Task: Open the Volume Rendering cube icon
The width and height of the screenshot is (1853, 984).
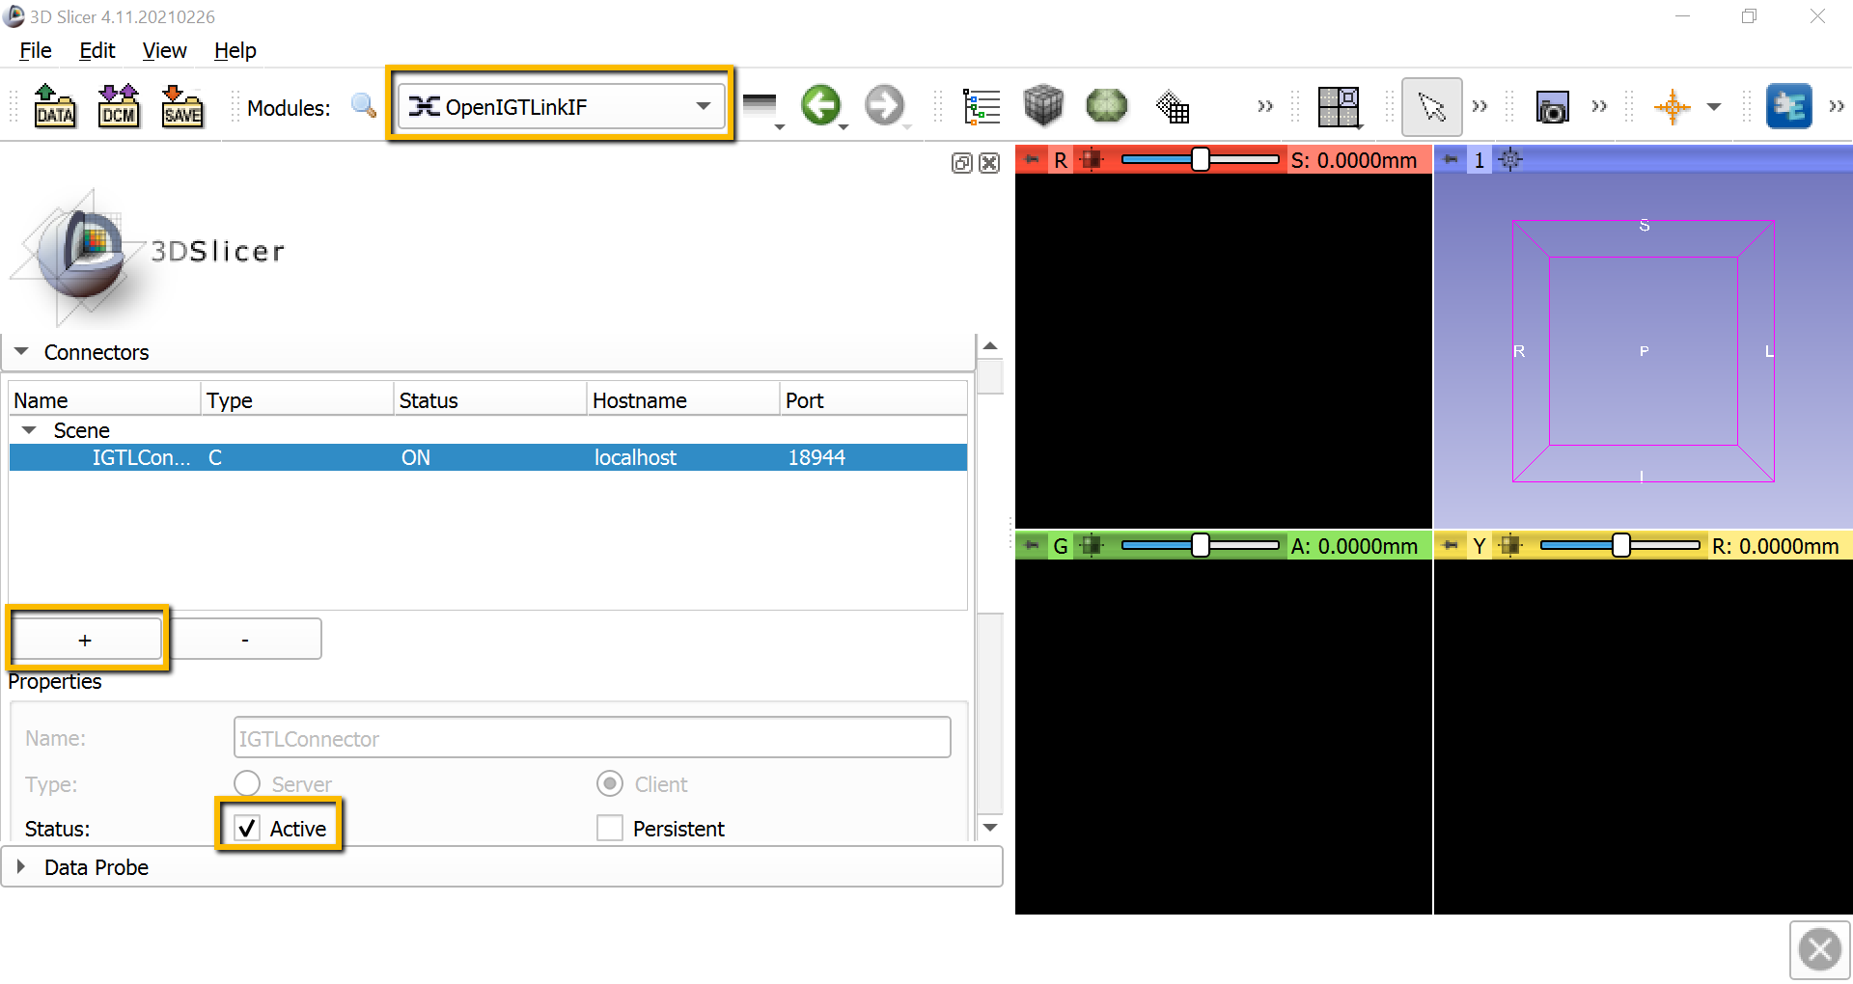Action: click(1043, 105)
